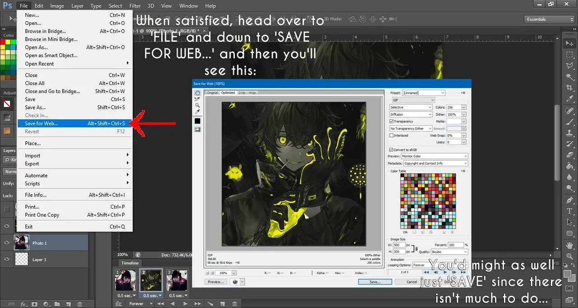Image resolution: width=578 pixels, height=308 pixels.
Task: Switch to the Original tab
Action: 212,93
